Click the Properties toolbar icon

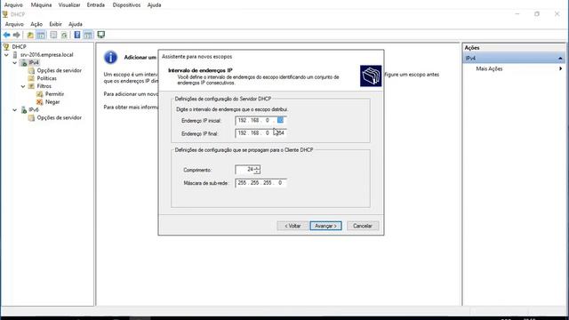point(53,35)
